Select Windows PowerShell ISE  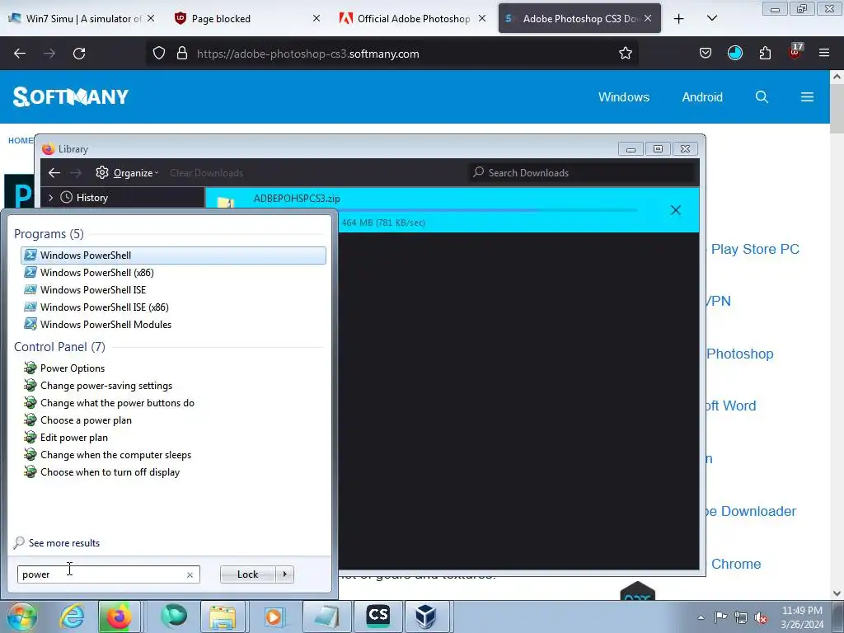coord(173,289)
